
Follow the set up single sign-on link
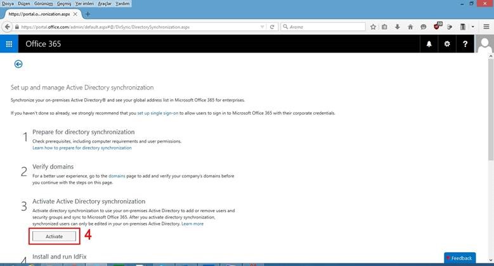[x=157, y=113]
